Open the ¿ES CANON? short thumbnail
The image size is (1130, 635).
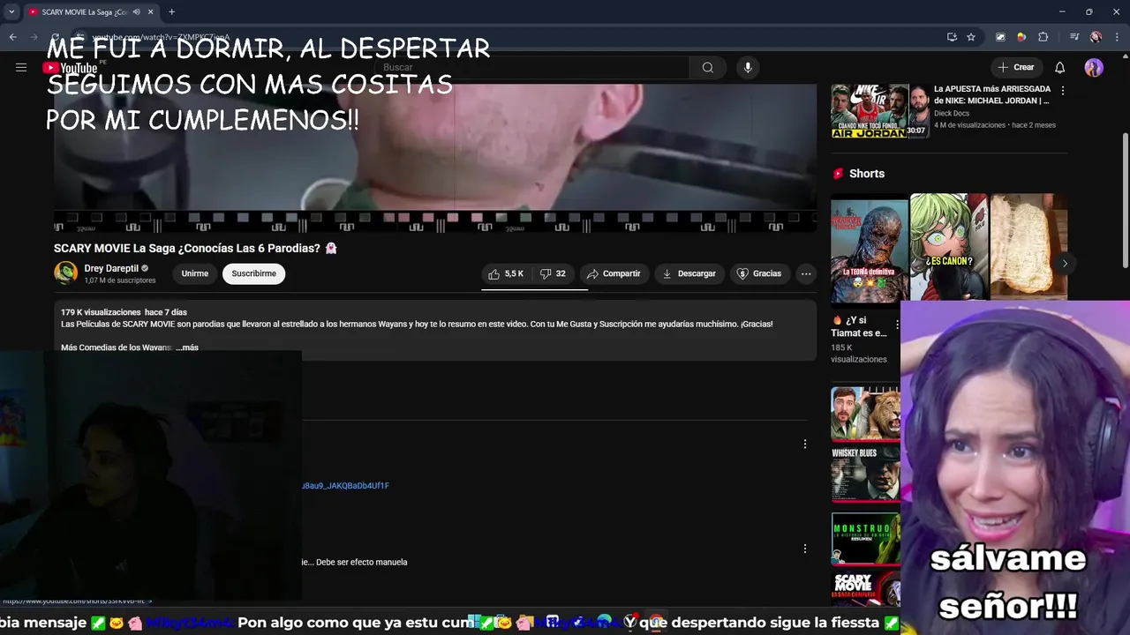point(949,248)
